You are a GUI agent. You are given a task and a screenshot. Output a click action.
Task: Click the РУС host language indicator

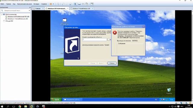click(182, 106)
